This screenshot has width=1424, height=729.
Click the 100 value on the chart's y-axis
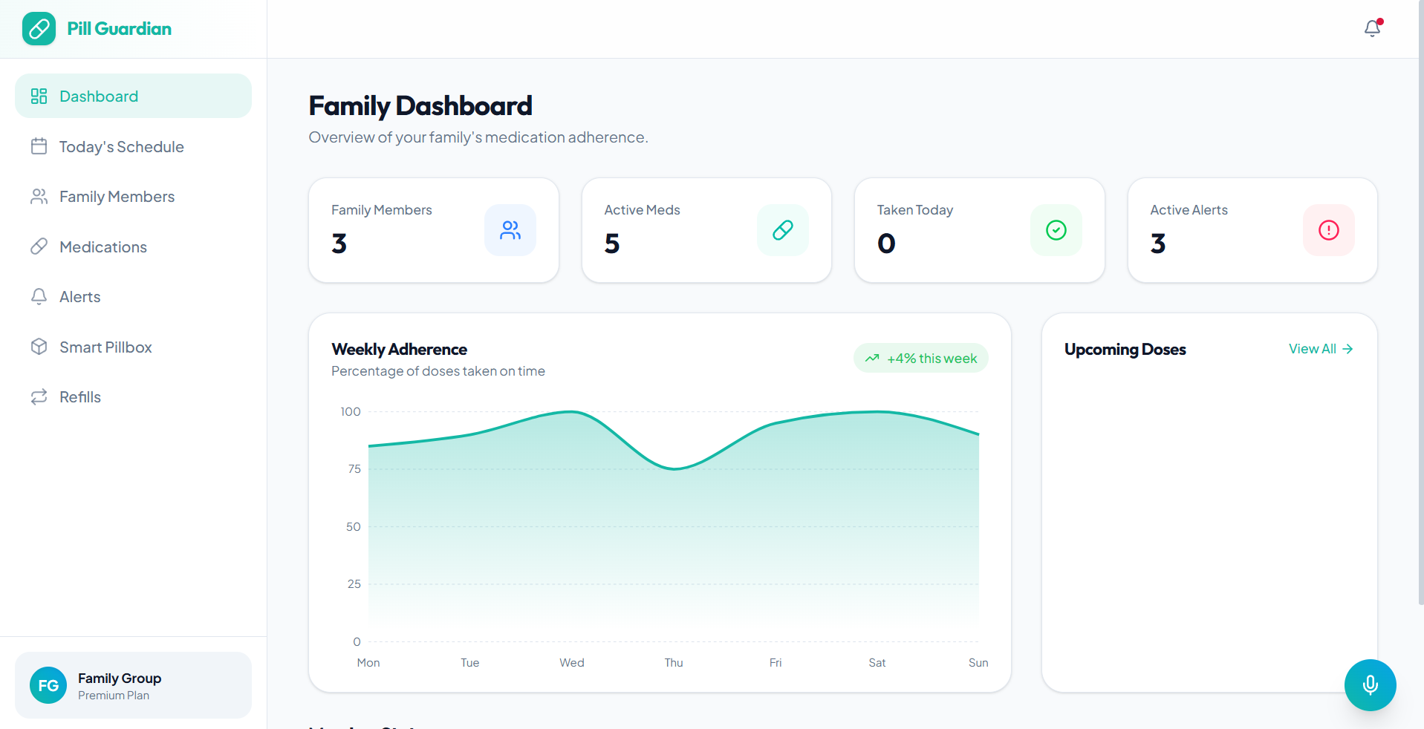point(351,412)
